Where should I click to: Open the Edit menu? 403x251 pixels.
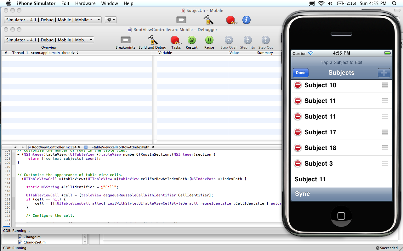coord(65,3)
